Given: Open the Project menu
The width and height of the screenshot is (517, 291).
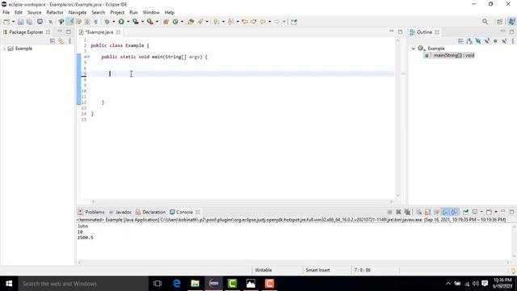Looking at the screenshot, I should (117, 12).
